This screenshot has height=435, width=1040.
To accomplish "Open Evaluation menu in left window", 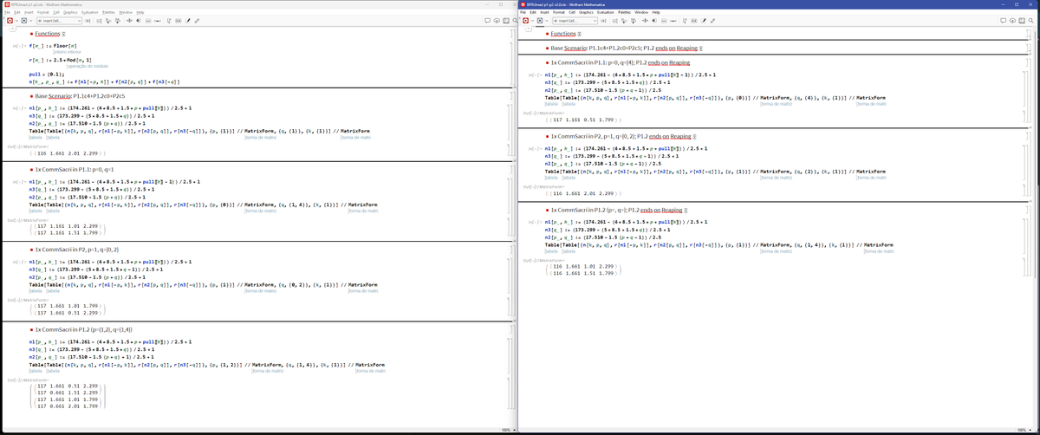I will 90,12.
